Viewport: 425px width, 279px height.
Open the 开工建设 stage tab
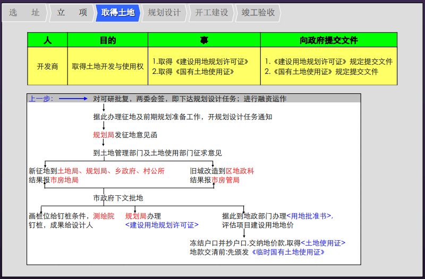211,13
